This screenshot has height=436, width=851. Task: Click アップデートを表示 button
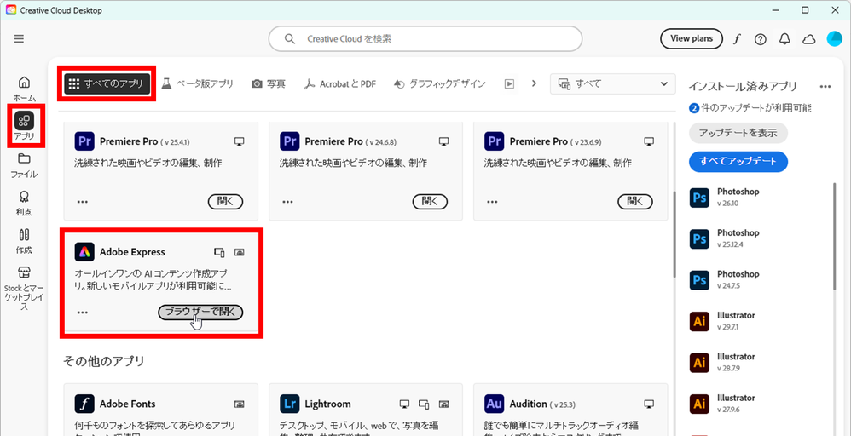738,133
